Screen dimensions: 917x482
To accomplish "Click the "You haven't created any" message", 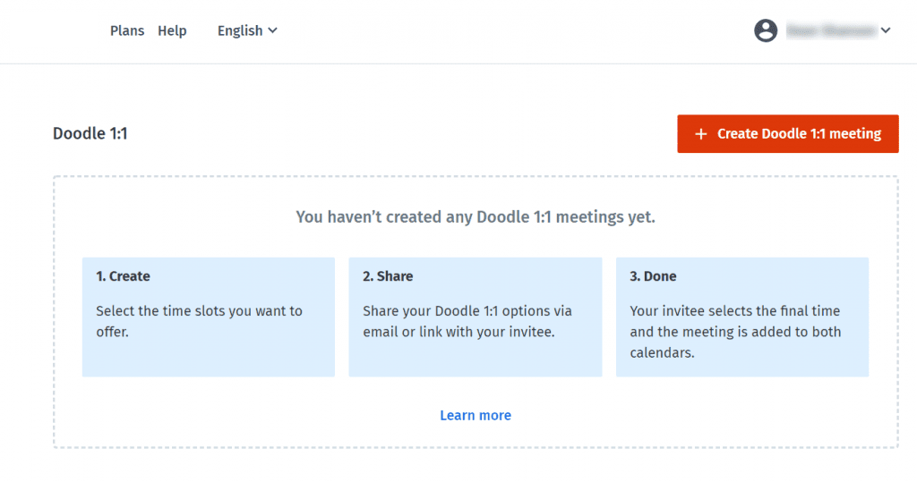I will pos(476,216).
